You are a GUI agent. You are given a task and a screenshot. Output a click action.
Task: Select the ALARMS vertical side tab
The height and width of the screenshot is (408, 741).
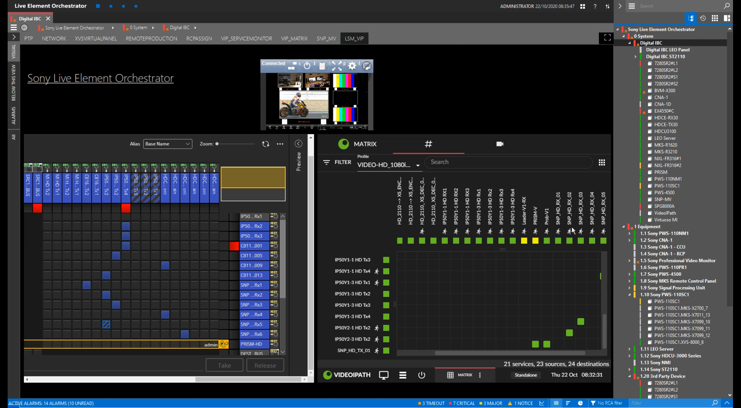[13, 115]
